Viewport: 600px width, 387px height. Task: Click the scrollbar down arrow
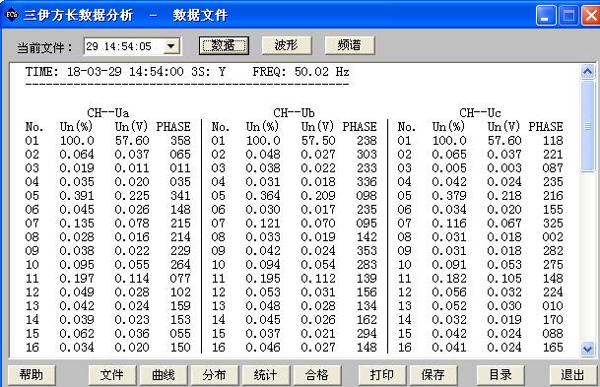coord(588,349)
